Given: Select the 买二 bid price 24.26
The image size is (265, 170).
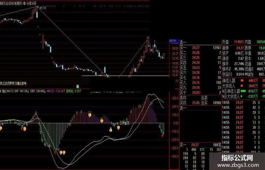Looking at the screenshot, I should [x=196, y=53].
